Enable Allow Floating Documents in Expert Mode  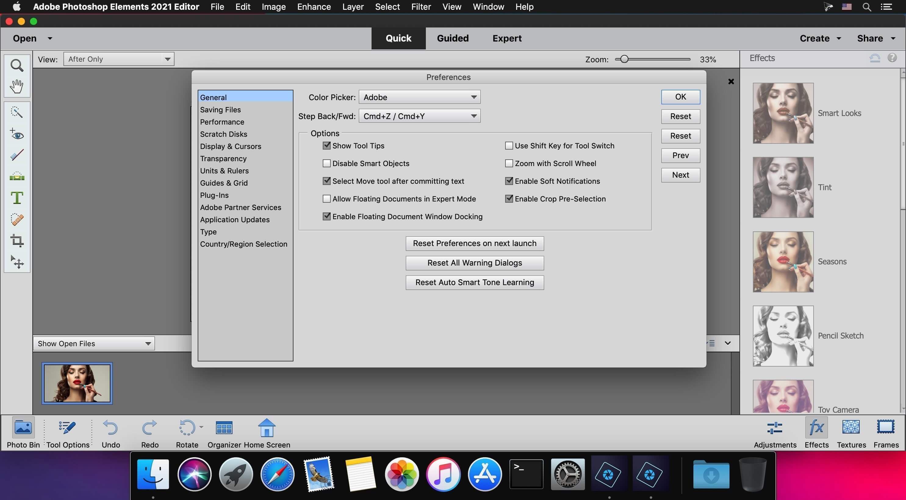pos(326,199)
